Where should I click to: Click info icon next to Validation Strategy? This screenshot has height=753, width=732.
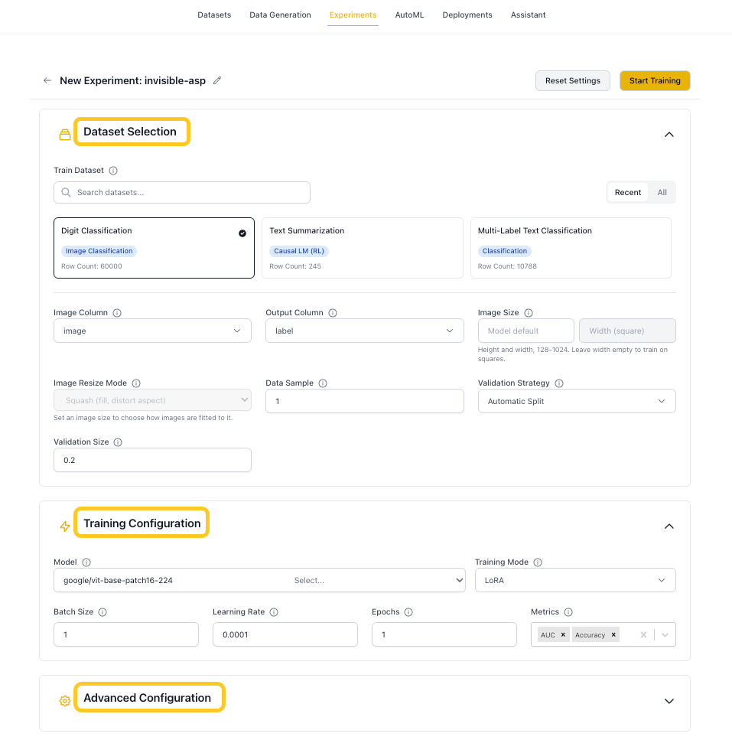tap(559, 383)
